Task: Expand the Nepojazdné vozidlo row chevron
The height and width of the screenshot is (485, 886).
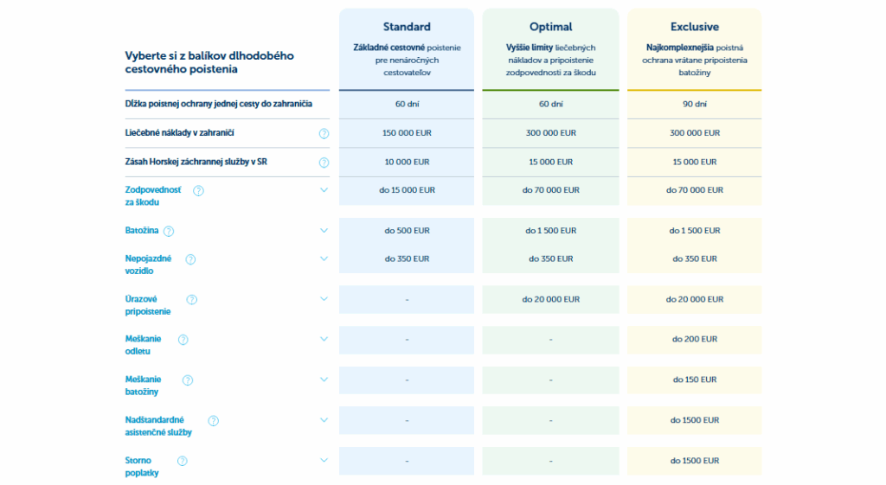Action: 324,258
